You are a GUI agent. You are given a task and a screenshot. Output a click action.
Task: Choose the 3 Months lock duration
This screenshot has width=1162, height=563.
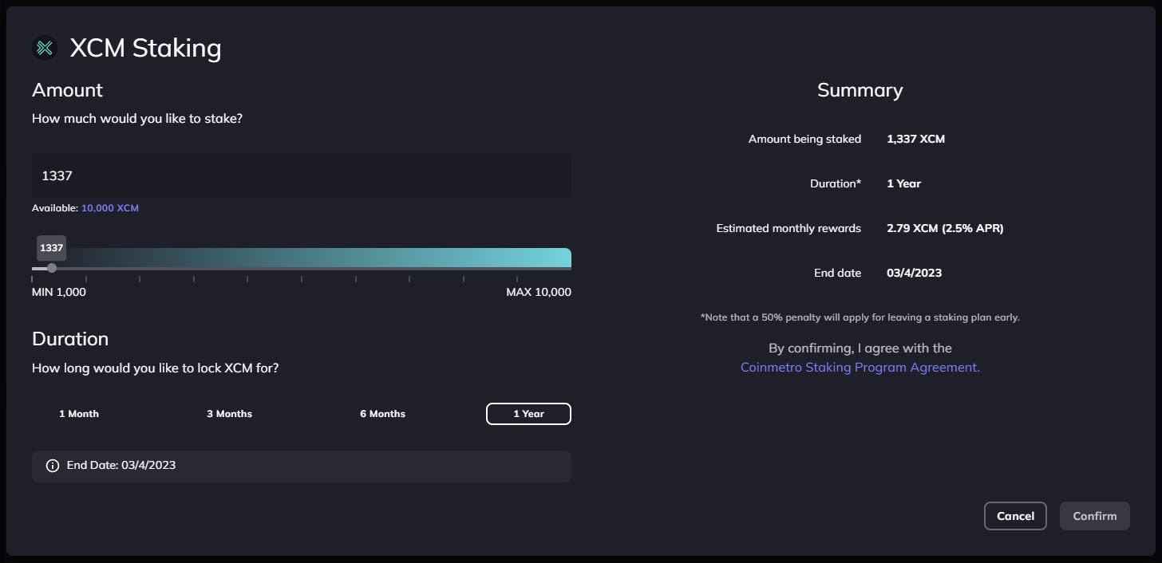coord(229,414)
